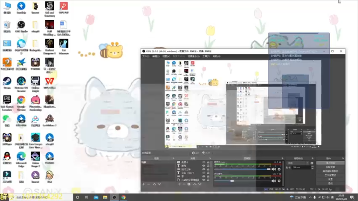Screen dimensions: 358x201
Task: Launch Steam from the desktop
Action: pos(7,83)
